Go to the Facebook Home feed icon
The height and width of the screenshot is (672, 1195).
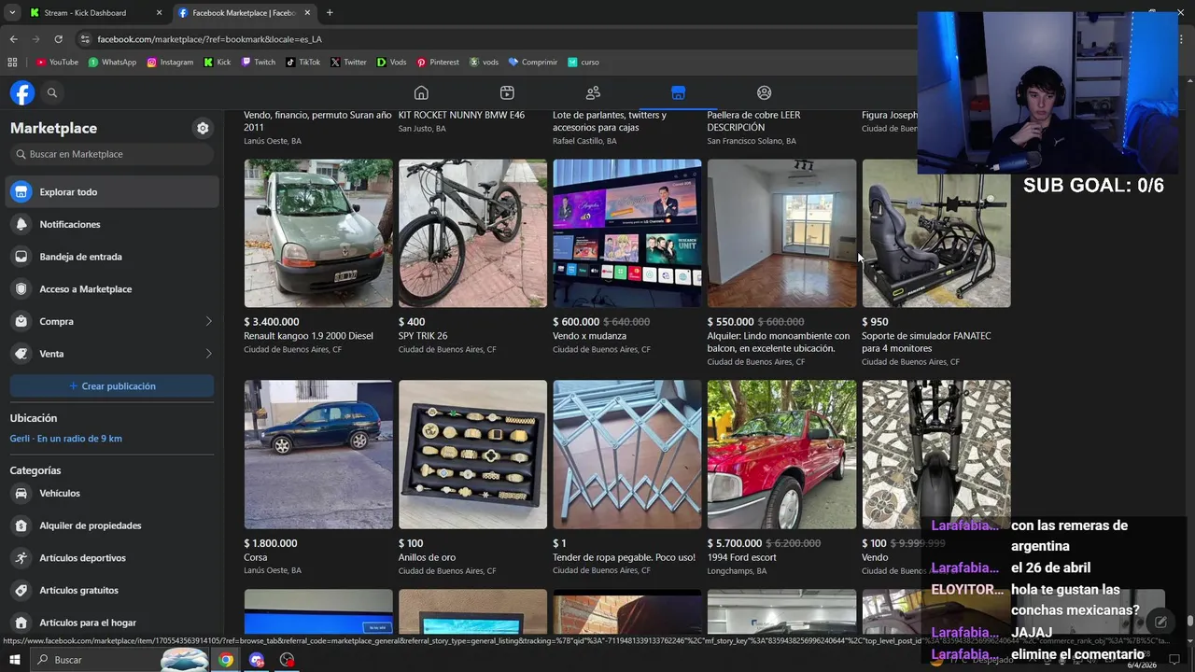pos(421,92)
